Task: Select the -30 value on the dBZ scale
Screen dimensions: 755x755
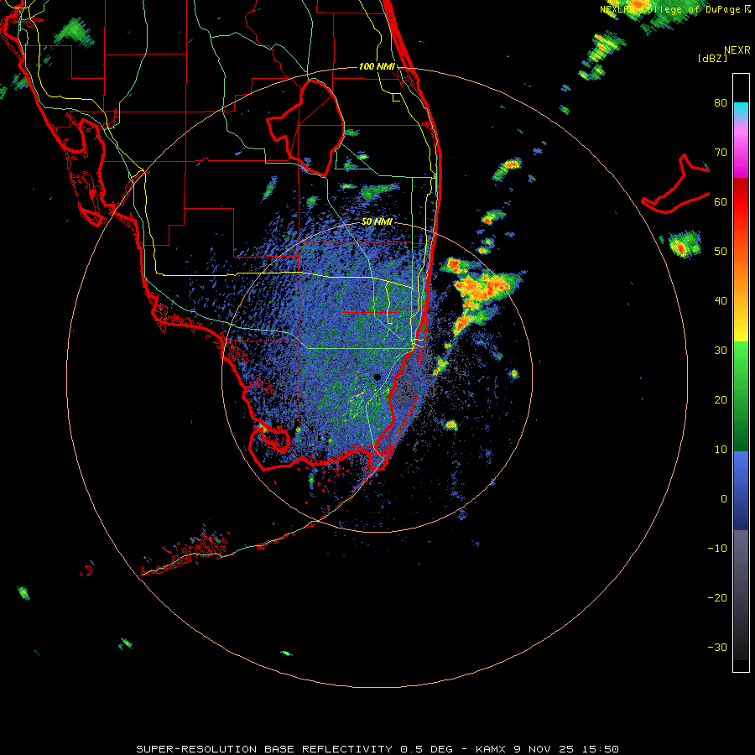Action: [x=717, y=647]
